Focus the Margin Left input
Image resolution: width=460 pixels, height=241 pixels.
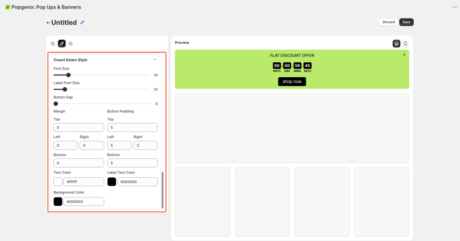pyautogui.click(x=66, y=145)
